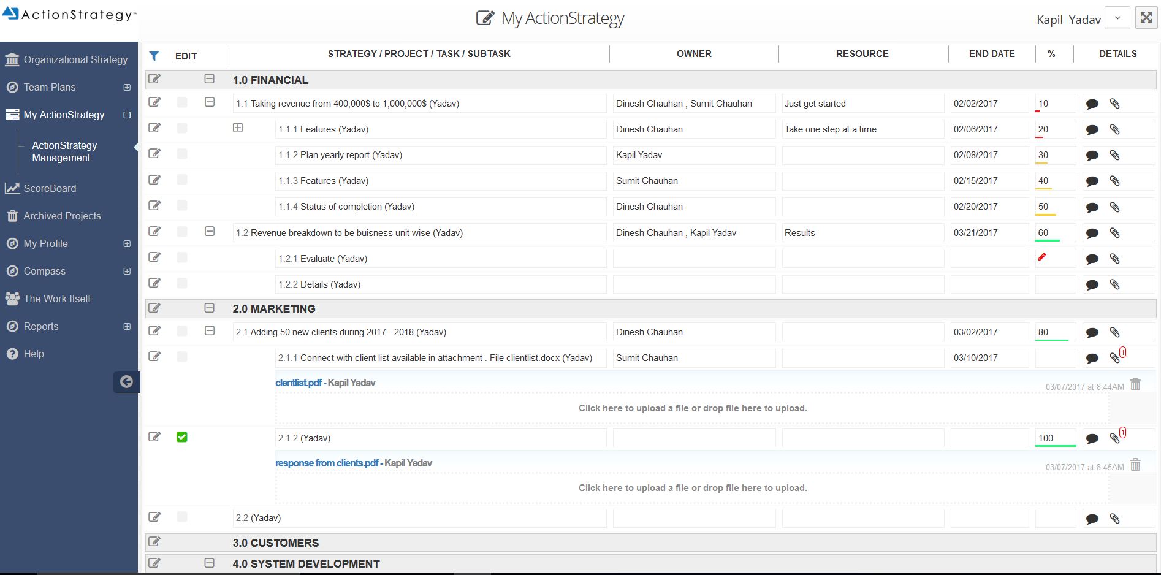The height and width of the screenshot is (575, 1161).
Task: Select checkbox of 1.1.2 Plan yearly report
Action: pyautogui.click(x=182, y=154)
